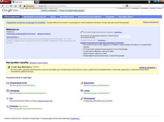The width and height of the screenshot is (164, 122).
Task: Click the Mobile phone service icon
Action: [82, 98]
